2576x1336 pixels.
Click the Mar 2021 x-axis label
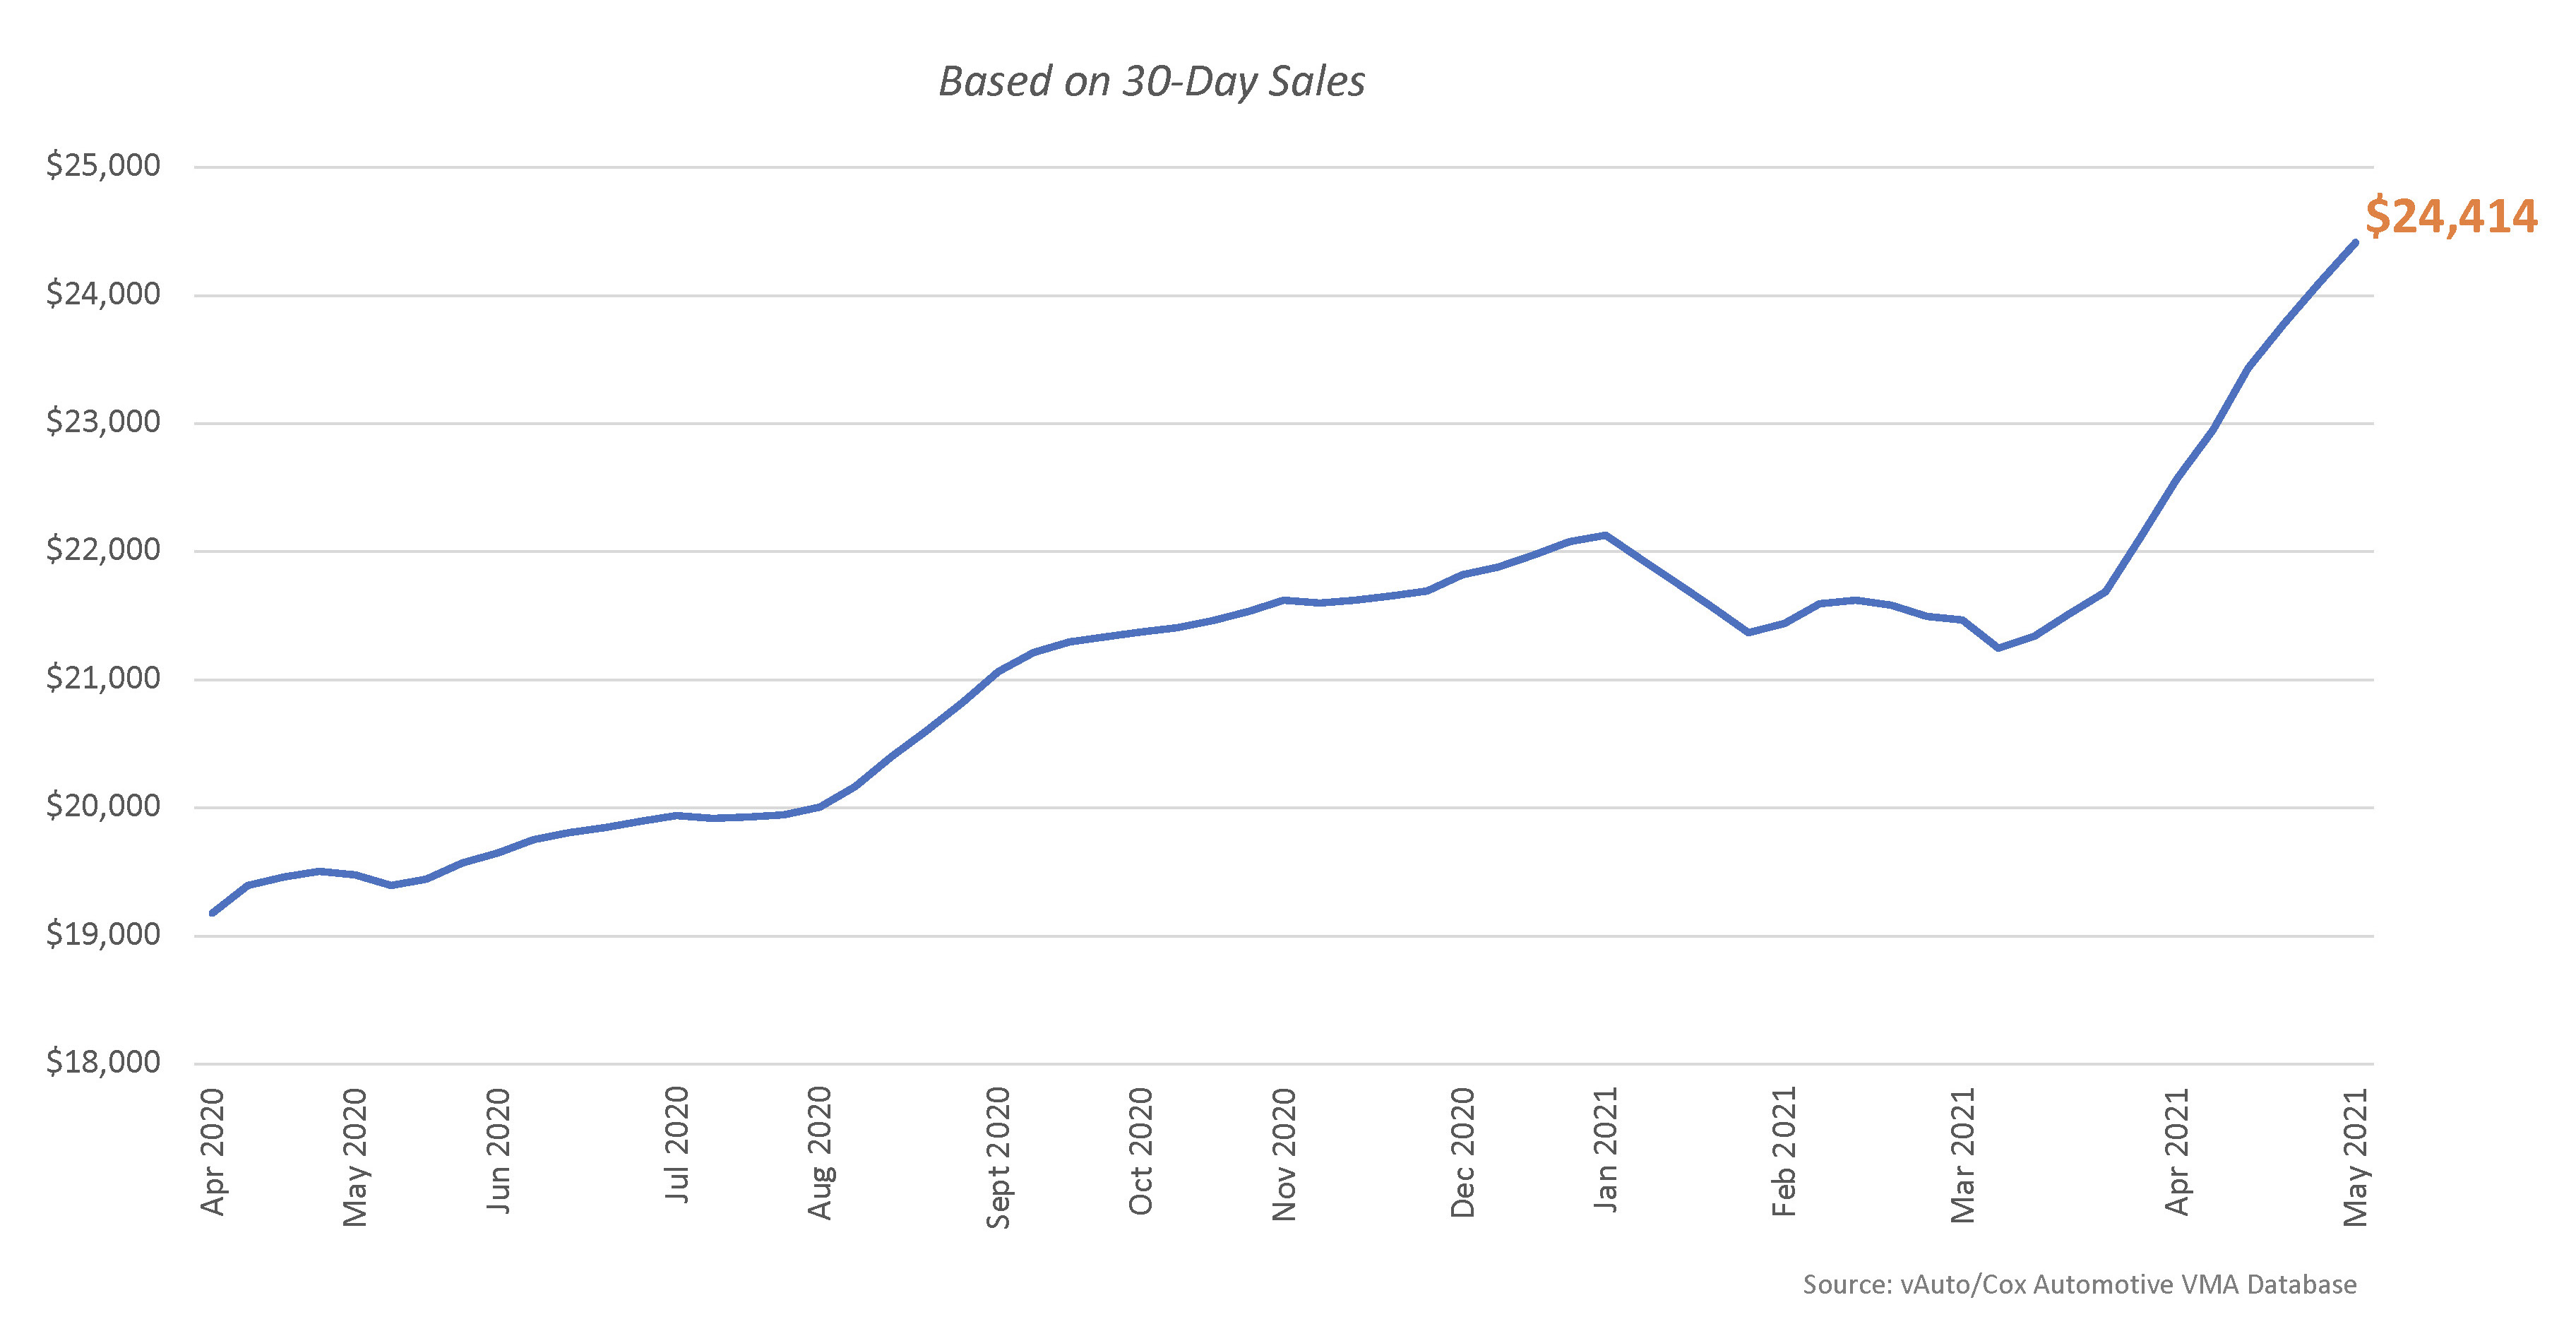point(1962,1155)
